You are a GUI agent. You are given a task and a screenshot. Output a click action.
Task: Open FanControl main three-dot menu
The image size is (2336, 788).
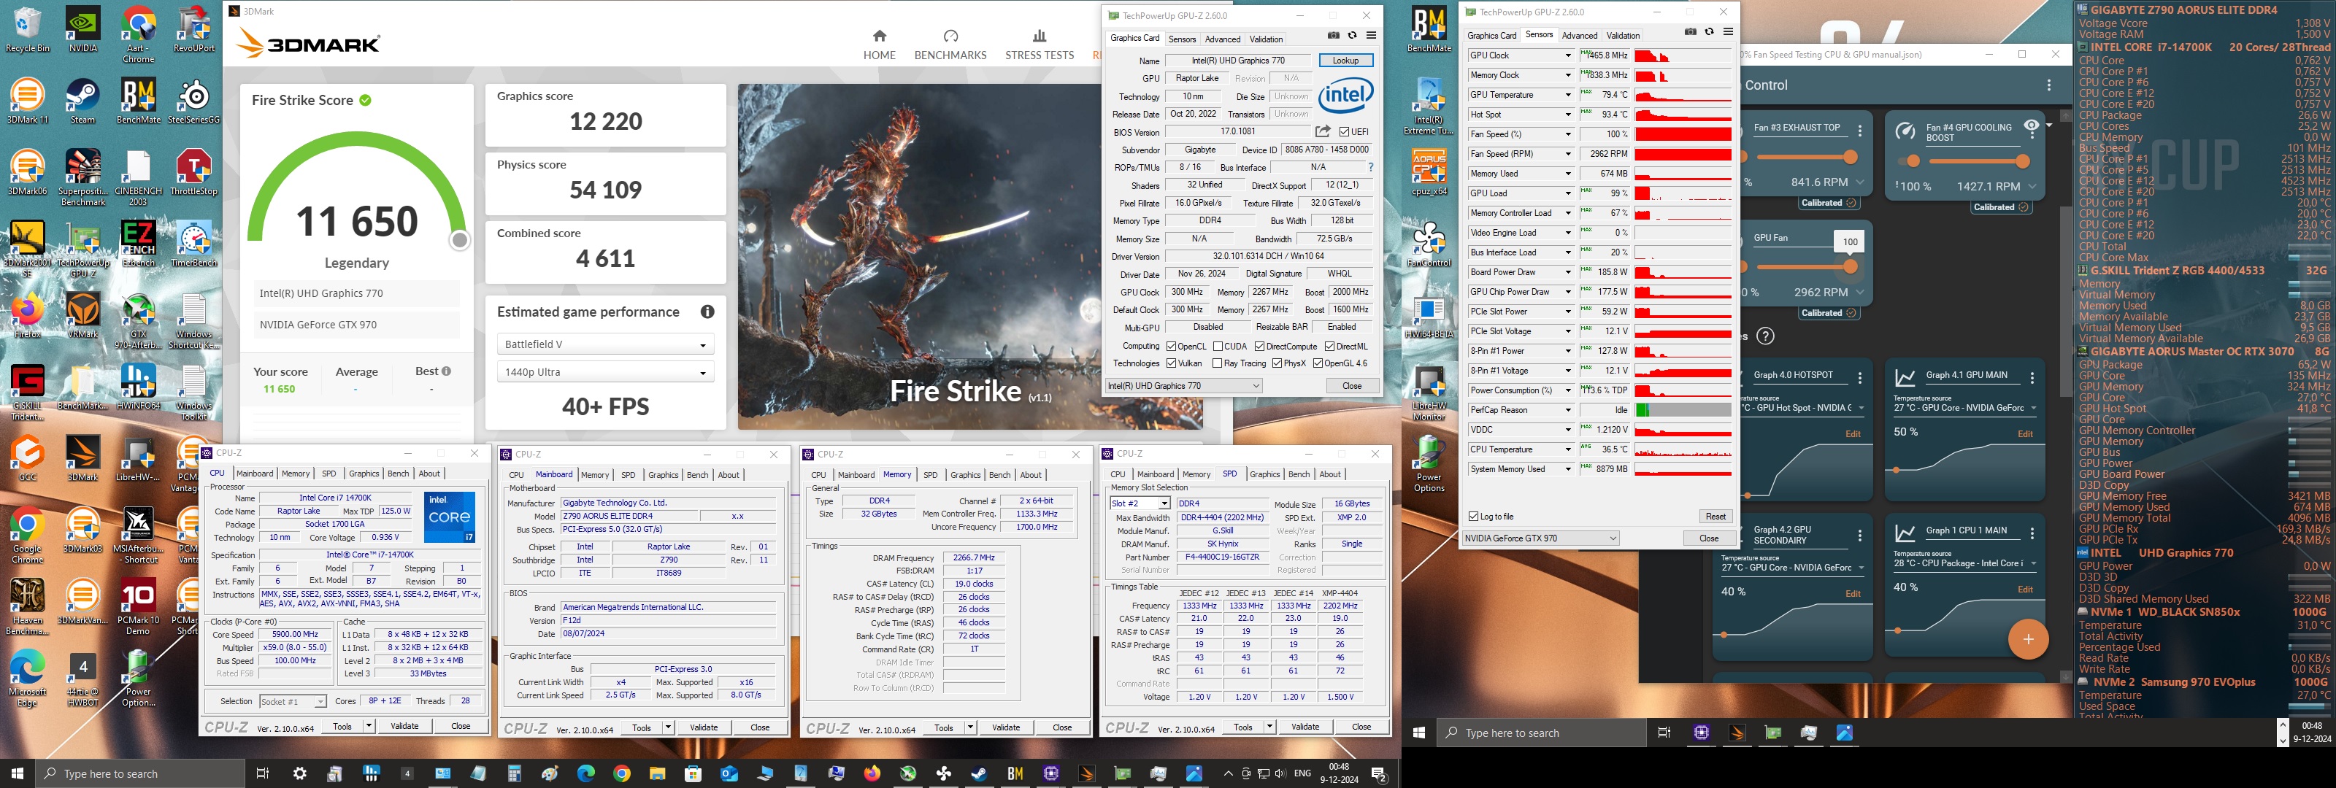[x=2048, y=85]
